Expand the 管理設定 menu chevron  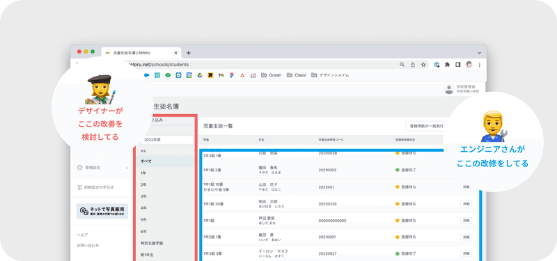(127, 168)
